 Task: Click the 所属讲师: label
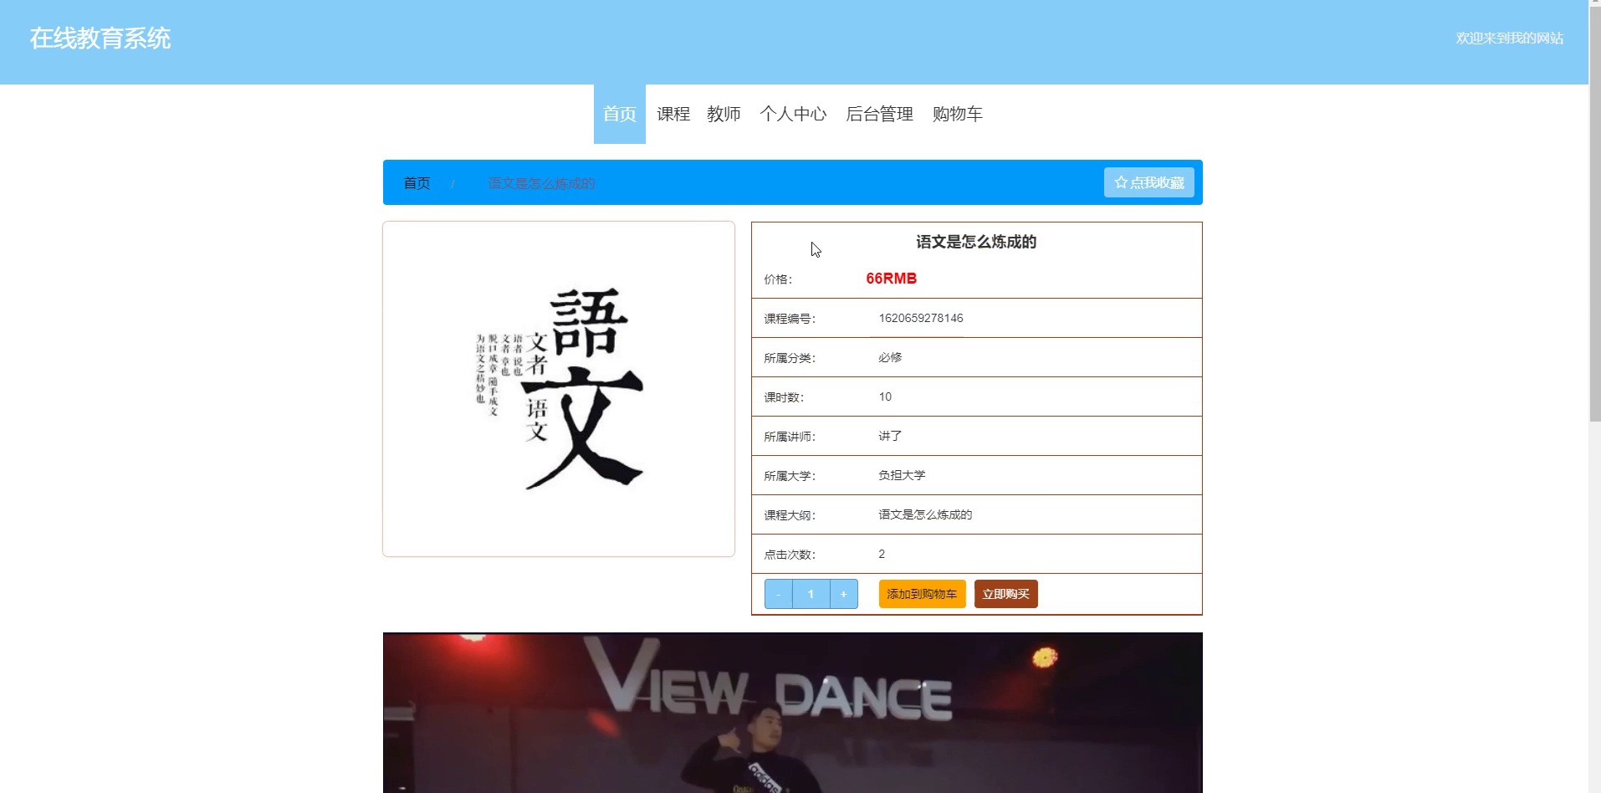tap(790, 437)
